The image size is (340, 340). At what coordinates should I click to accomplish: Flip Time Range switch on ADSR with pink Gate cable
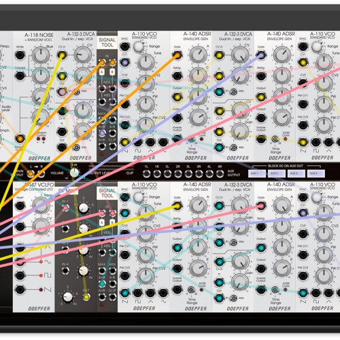pyautogui.click(x=275, y=290)
